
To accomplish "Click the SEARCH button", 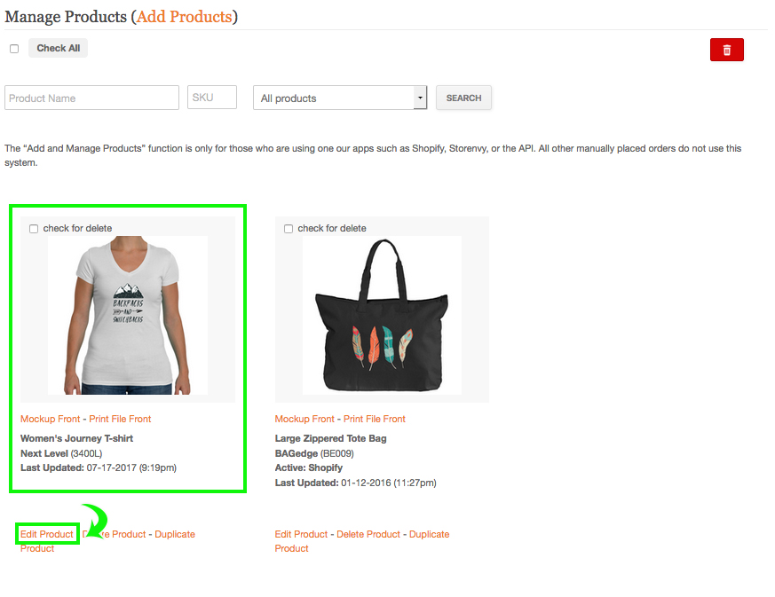I will point(463,98).
